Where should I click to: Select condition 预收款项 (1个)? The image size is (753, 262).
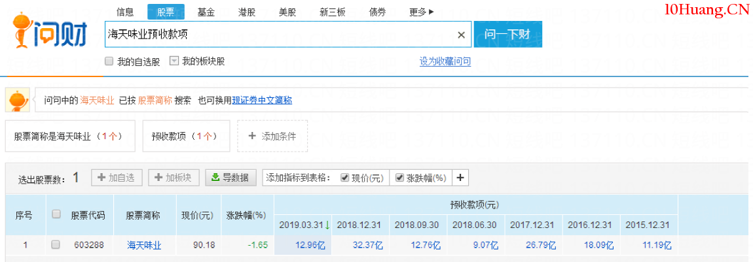coord(187,136)
